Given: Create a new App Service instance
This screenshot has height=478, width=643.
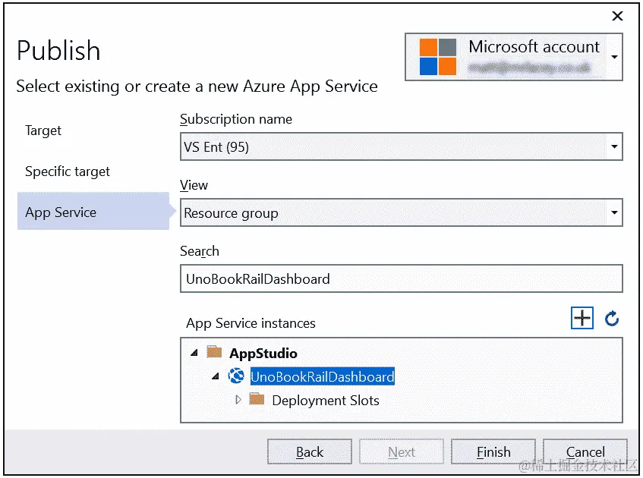Looking at the screenshot, I should click(x=582, y=318).
